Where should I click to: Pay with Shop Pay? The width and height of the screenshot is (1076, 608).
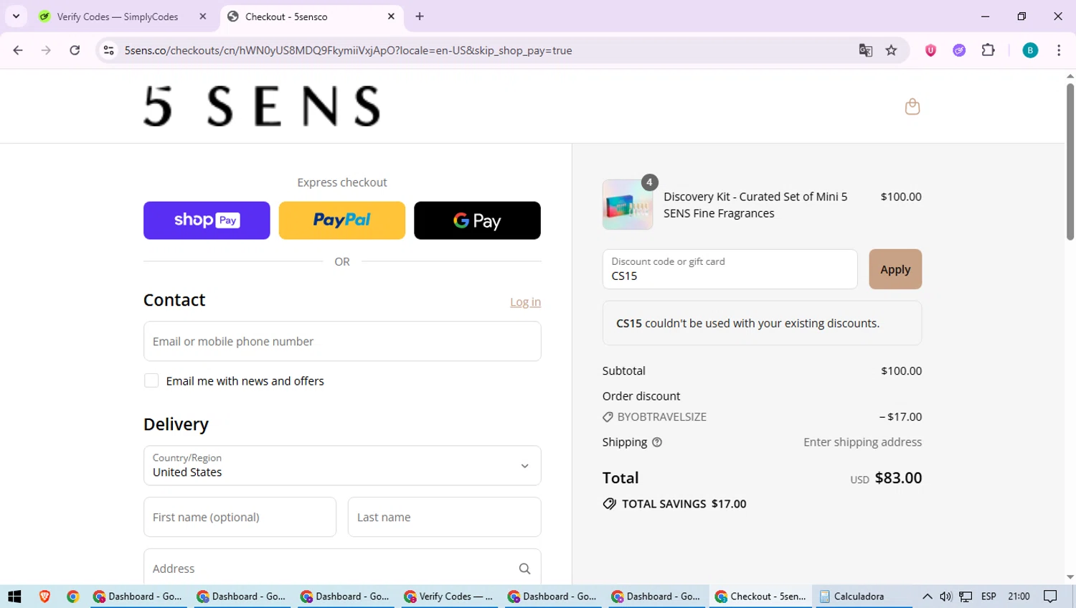(207, 220)
